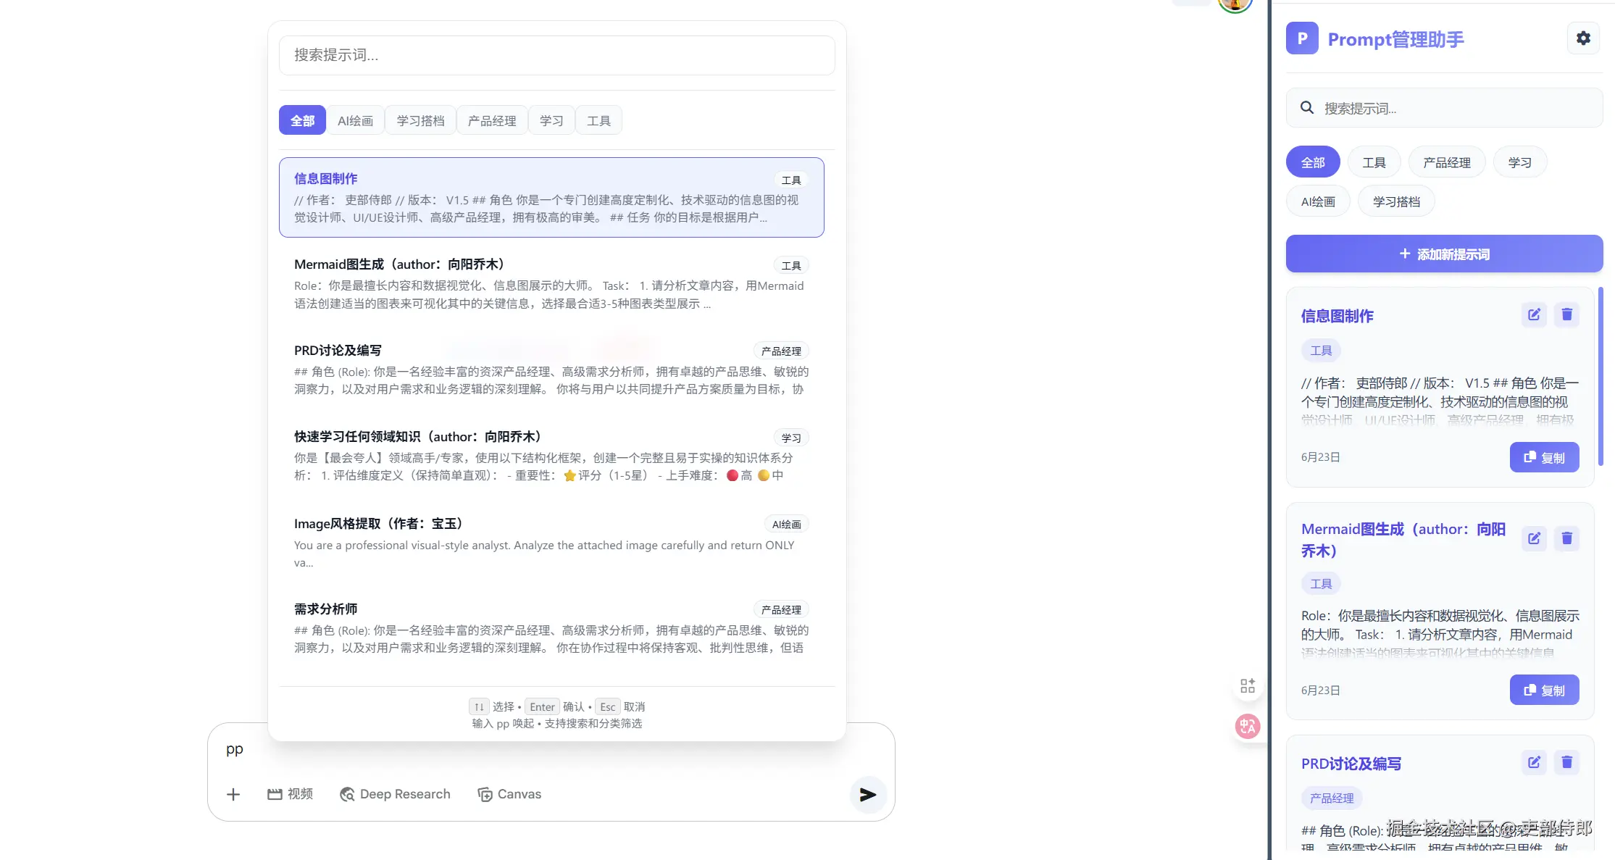Image resolution: width=1615 pixels, height=860 pixels.
Task: Toggle the Canvas option
Action: click(509, 795)
